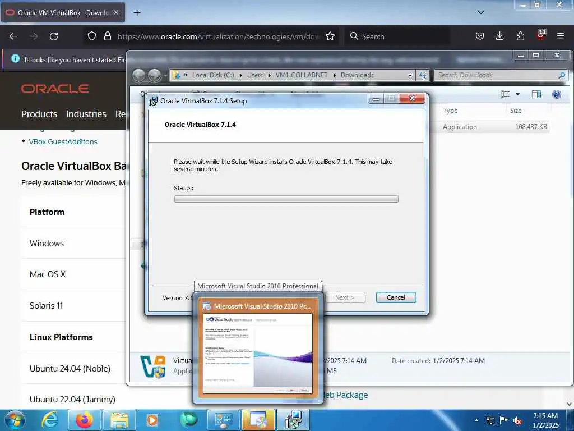Open Firefox downloads panel
The width and height of the screenshot is (574, 431).
tap(499, 36)
